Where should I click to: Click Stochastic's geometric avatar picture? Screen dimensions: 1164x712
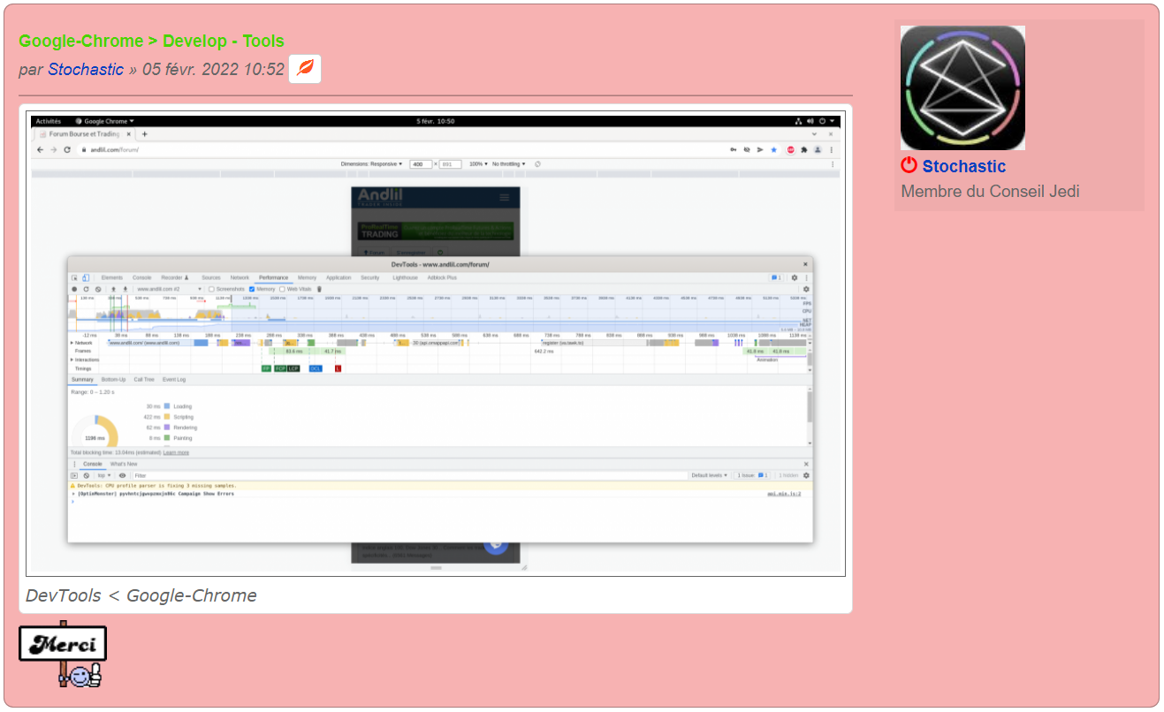(x=962, y=87)
